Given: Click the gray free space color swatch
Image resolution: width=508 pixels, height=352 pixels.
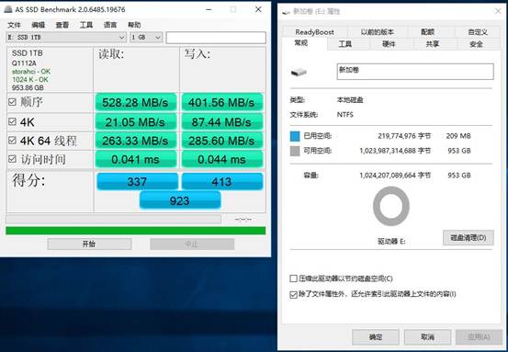Looking at the screenshot, I should click(x=295, y=151).
